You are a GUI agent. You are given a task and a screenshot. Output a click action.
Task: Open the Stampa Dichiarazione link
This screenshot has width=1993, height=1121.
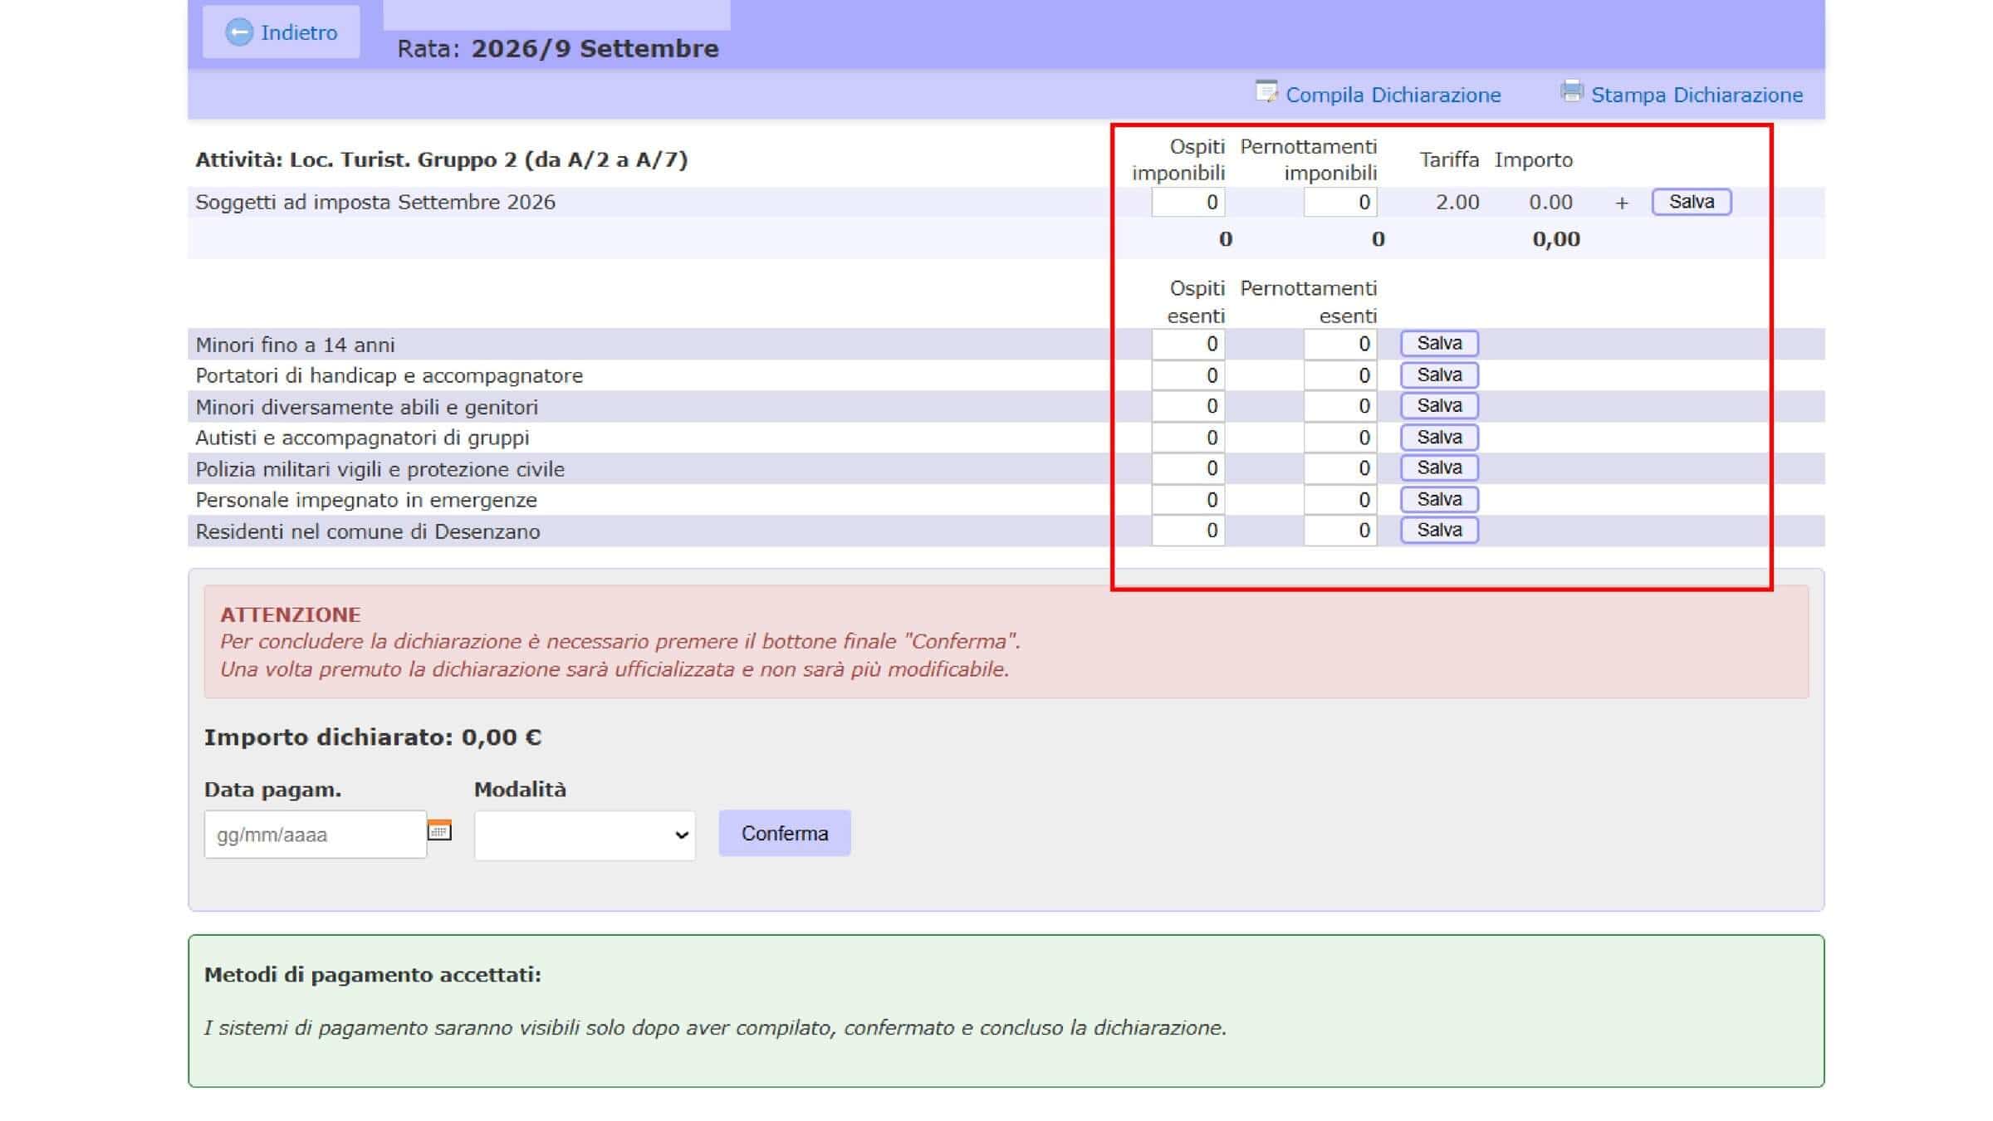[x=1697, y=95]
